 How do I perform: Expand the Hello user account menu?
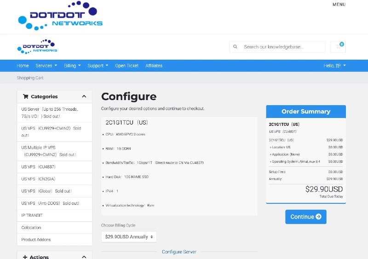[x=334, y=66]
